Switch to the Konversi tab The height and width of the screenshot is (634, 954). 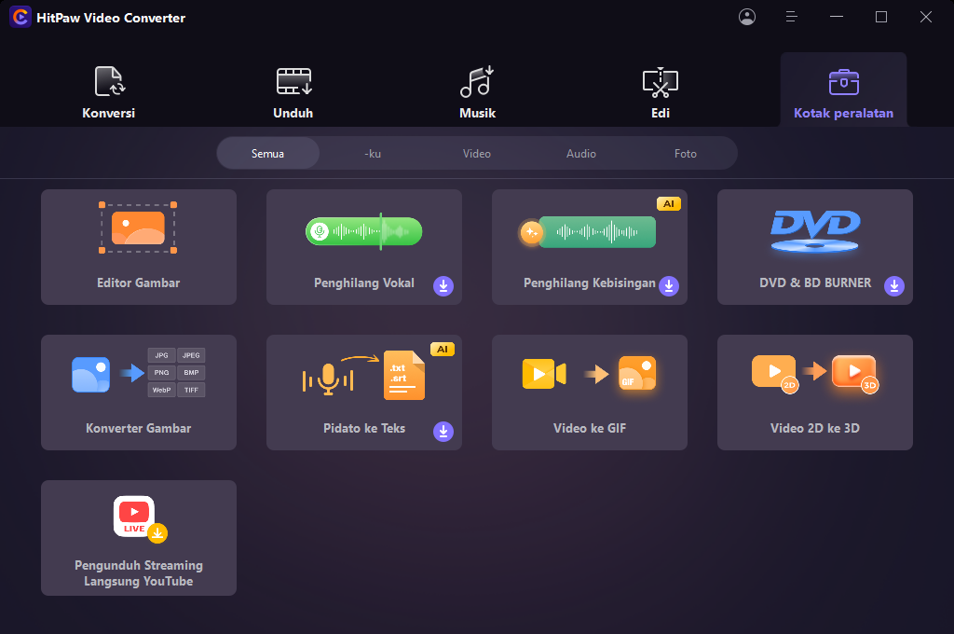tap(109, 92)
